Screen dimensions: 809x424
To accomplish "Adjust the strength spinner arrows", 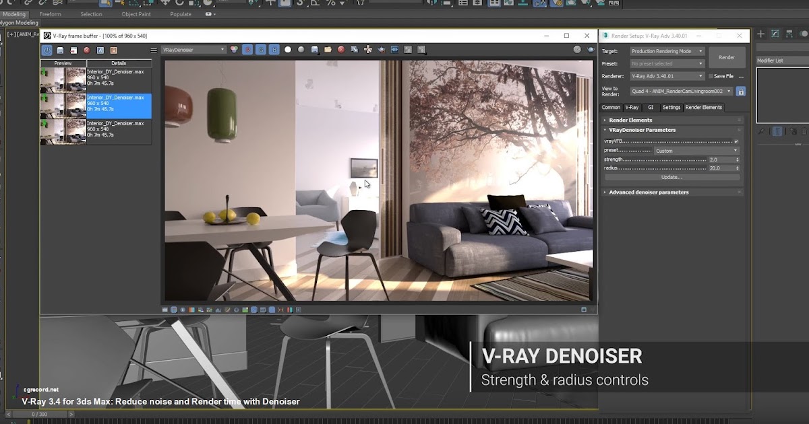I will [738, 160].
